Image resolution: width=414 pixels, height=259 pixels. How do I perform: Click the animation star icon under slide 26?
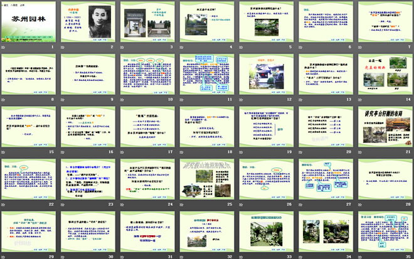pyautogui.click(x=241, y=204)
